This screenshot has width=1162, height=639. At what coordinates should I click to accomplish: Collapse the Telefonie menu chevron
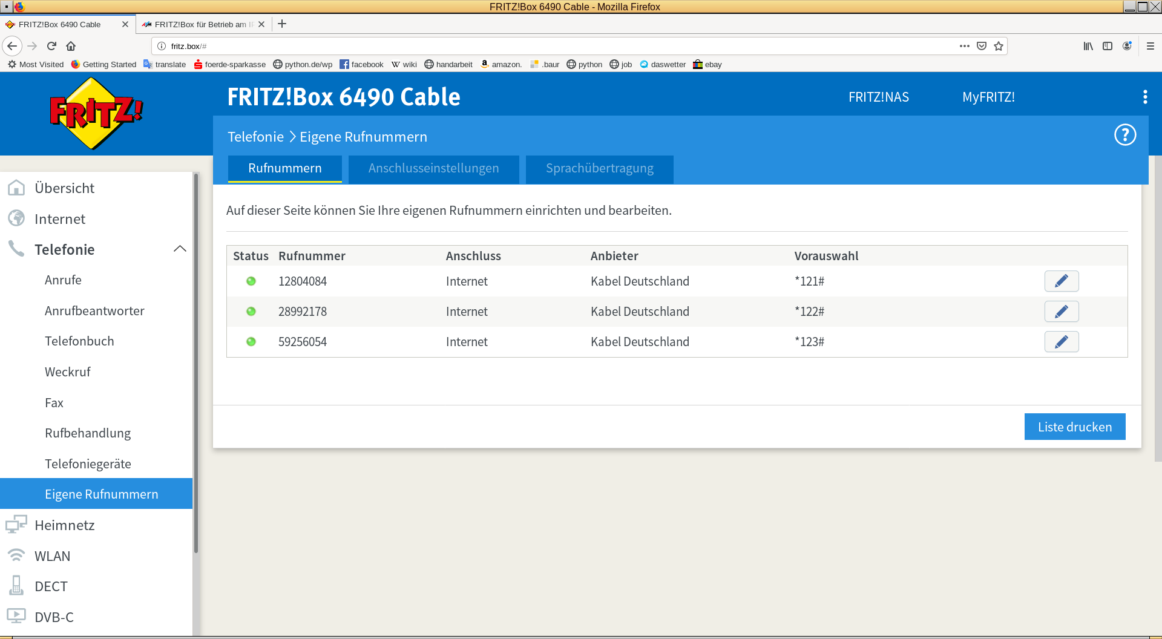(x=180, y=249)
